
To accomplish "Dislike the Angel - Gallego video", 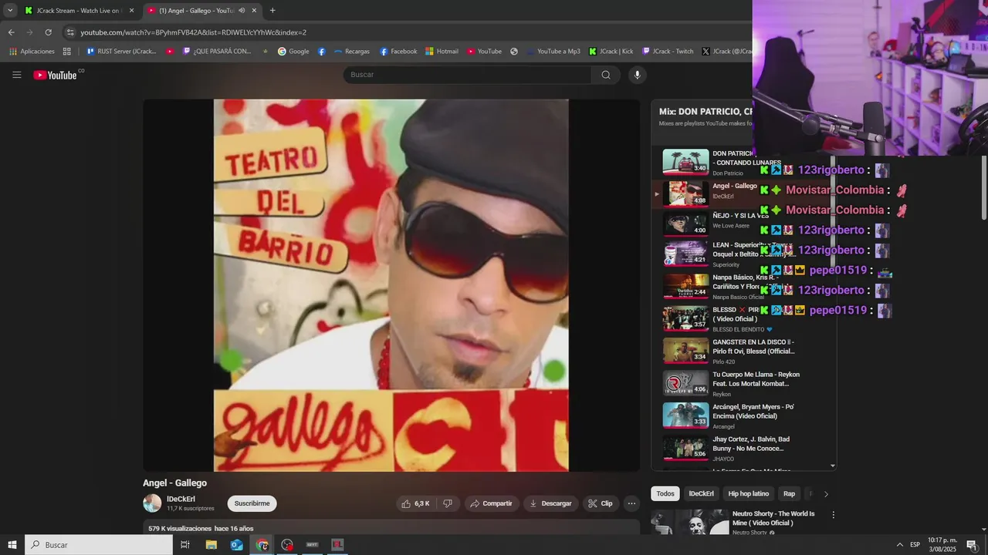I will [x=448, y=503].
